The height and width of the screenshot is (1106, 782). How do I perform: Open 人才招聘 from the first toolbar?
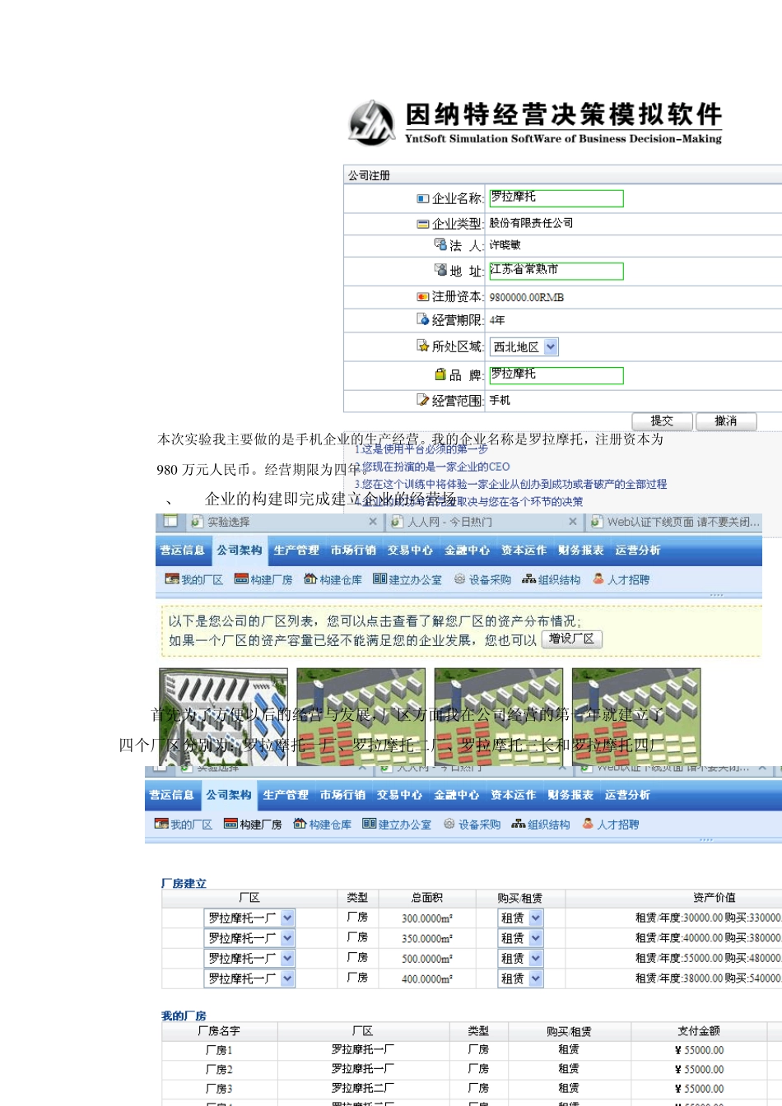[x=621, y=579]
